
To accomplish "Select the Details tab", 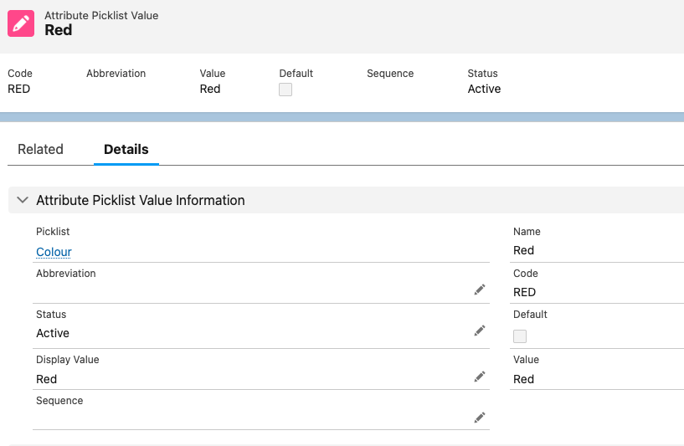I will 126,149.
